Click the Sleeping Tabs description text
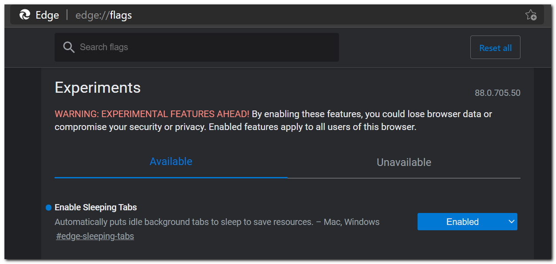Image resolution: width=556 pixels, height=264 pixels. (217, 221)
